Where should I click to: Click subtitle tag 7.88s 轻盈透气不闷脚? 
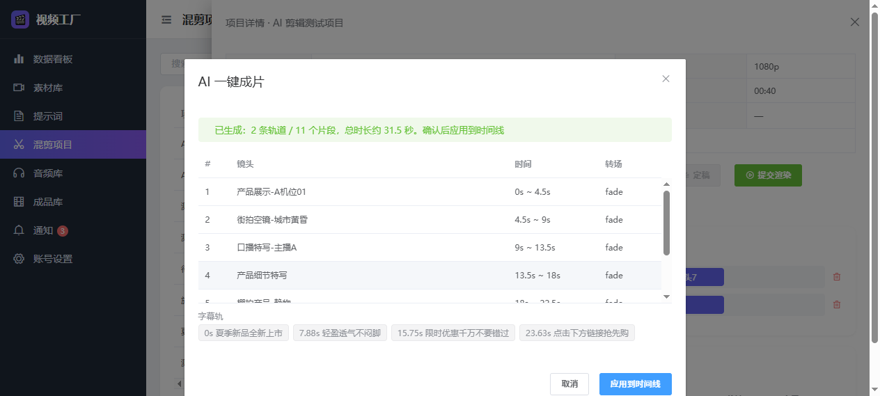[x=340, y=333]
